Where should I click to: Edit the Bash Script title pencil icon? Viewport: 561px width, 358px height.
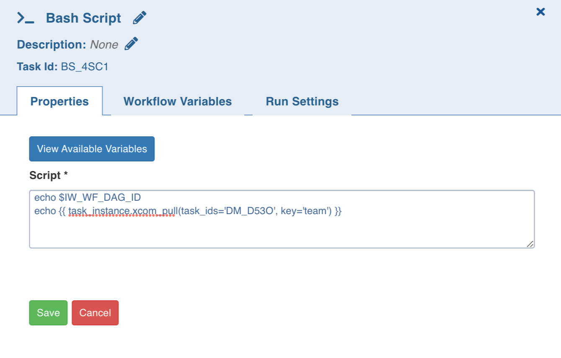tap(139, 18)
